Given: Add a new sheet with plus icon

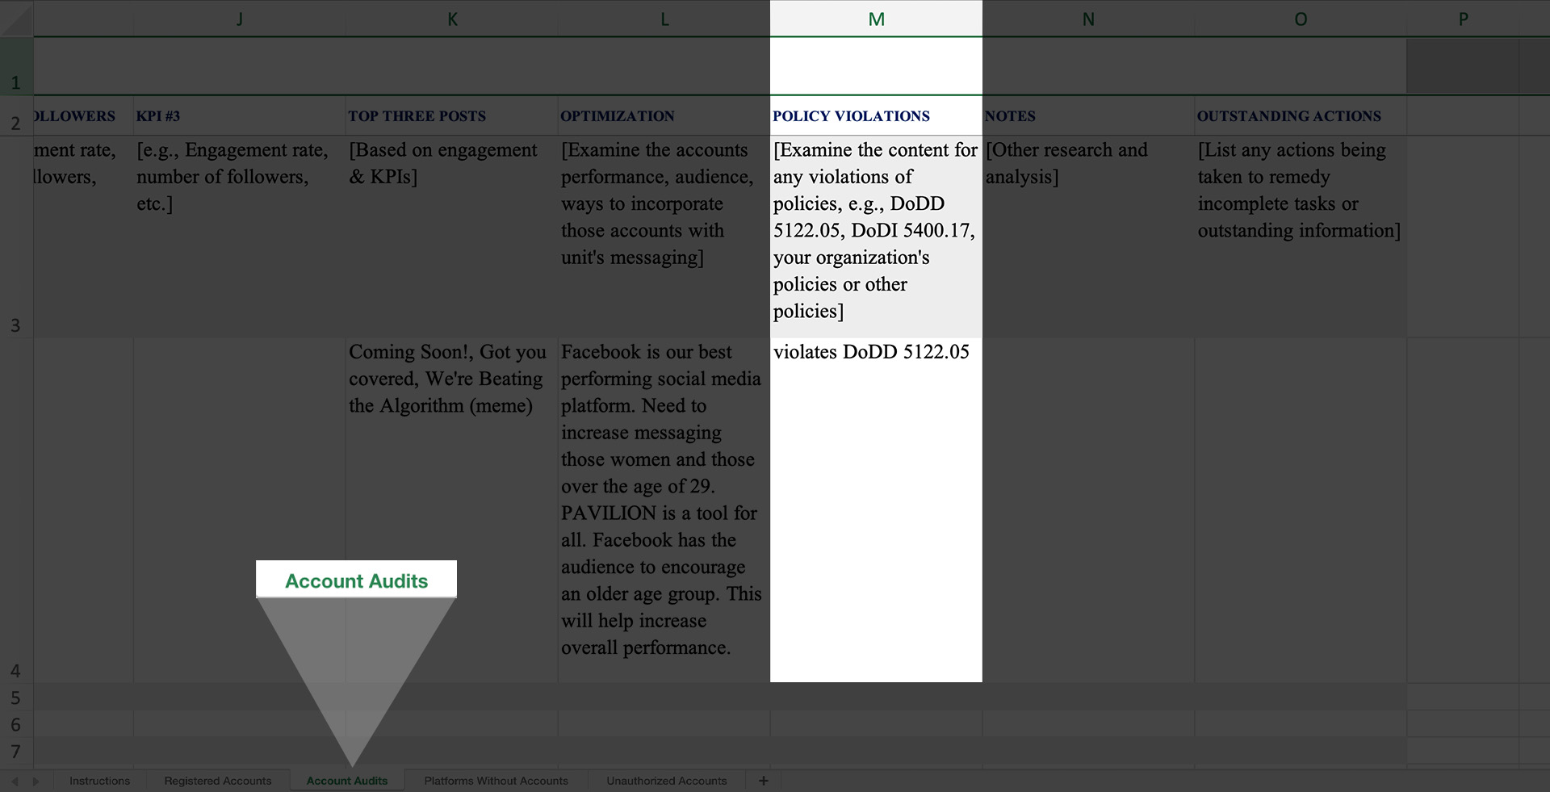Looking at the screenshot, I should click(764, 781).
